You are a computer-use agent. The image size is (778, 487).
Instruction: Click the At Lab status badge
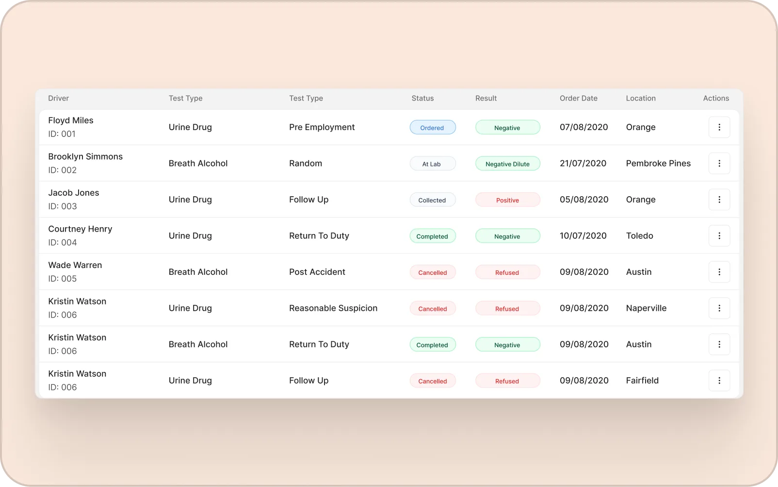coord(433,164)
